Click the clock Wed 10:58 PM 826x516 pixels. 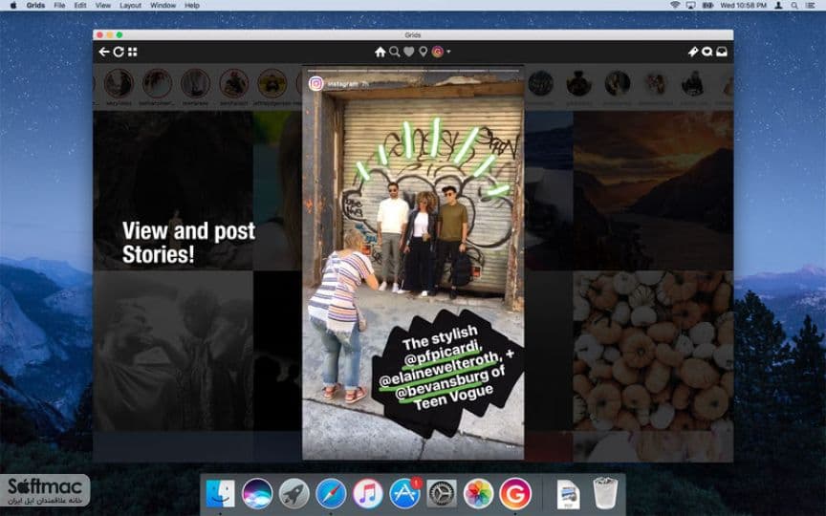coord(743,6)
